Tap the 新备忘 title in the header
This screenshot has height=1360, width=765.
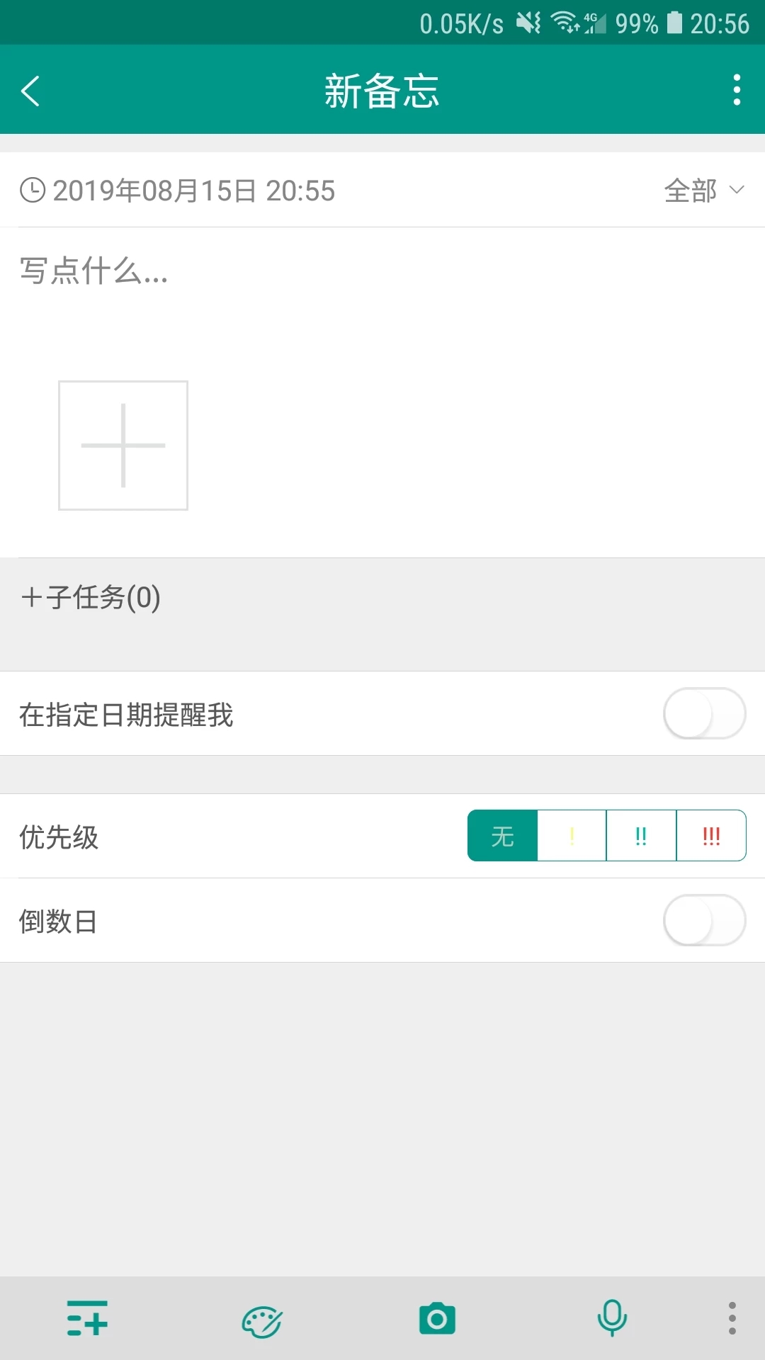(x=382, y=90)
